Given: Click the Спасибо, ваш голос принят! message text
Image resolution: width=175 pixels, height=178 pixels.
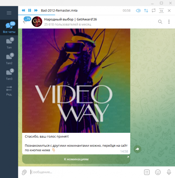Looking at the screenshot, I should tap(47, 137).
